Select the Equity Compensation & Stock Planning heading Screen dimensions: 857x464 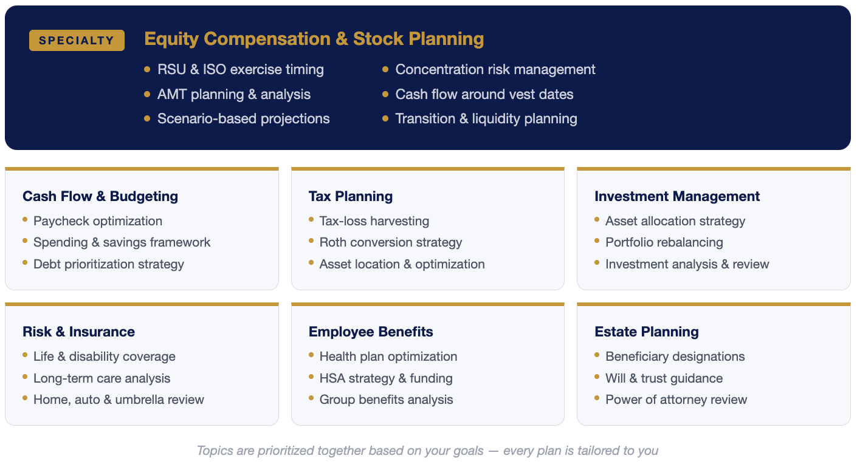click(314, 39)
